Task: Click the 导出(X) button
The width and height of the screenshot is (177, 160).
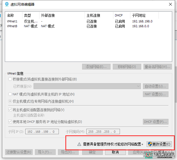Action: click(x=68, y=152)
